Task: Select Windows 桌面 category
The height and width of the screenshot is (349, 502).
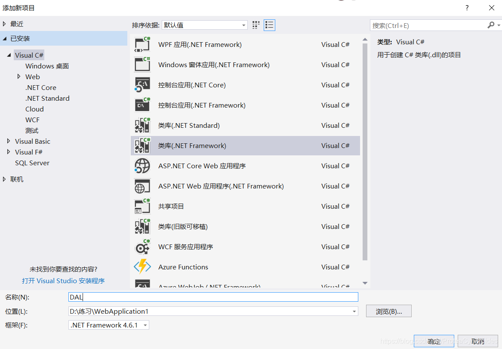Action: [x=47, y=66]
